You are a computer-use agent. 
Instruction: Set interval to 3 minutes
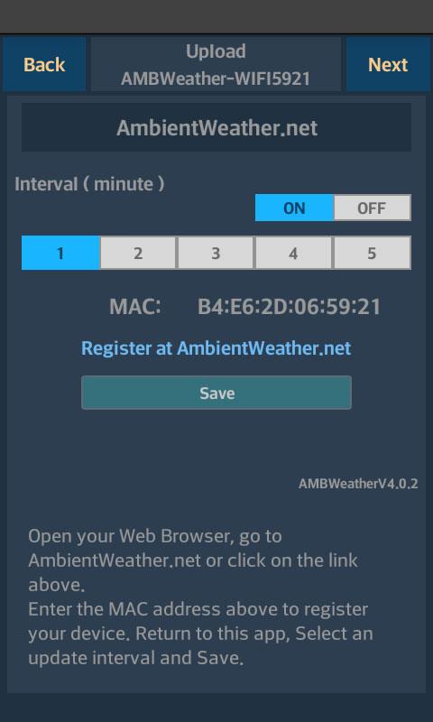point(216,253)
